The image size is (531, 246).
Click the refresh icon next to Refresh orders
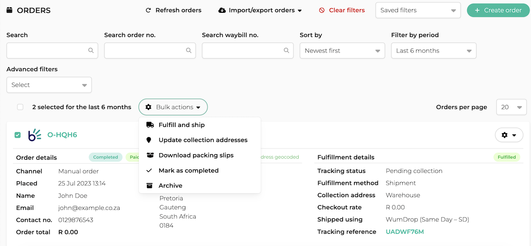[x=148, y=10]
